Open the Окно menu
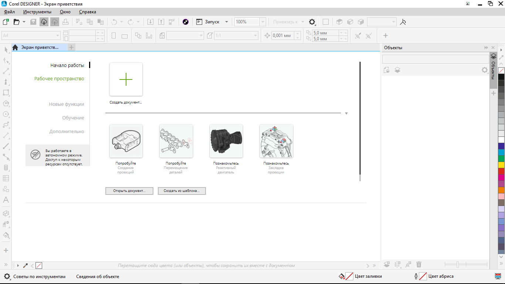 pyautogui.click(x=65, y=12)
